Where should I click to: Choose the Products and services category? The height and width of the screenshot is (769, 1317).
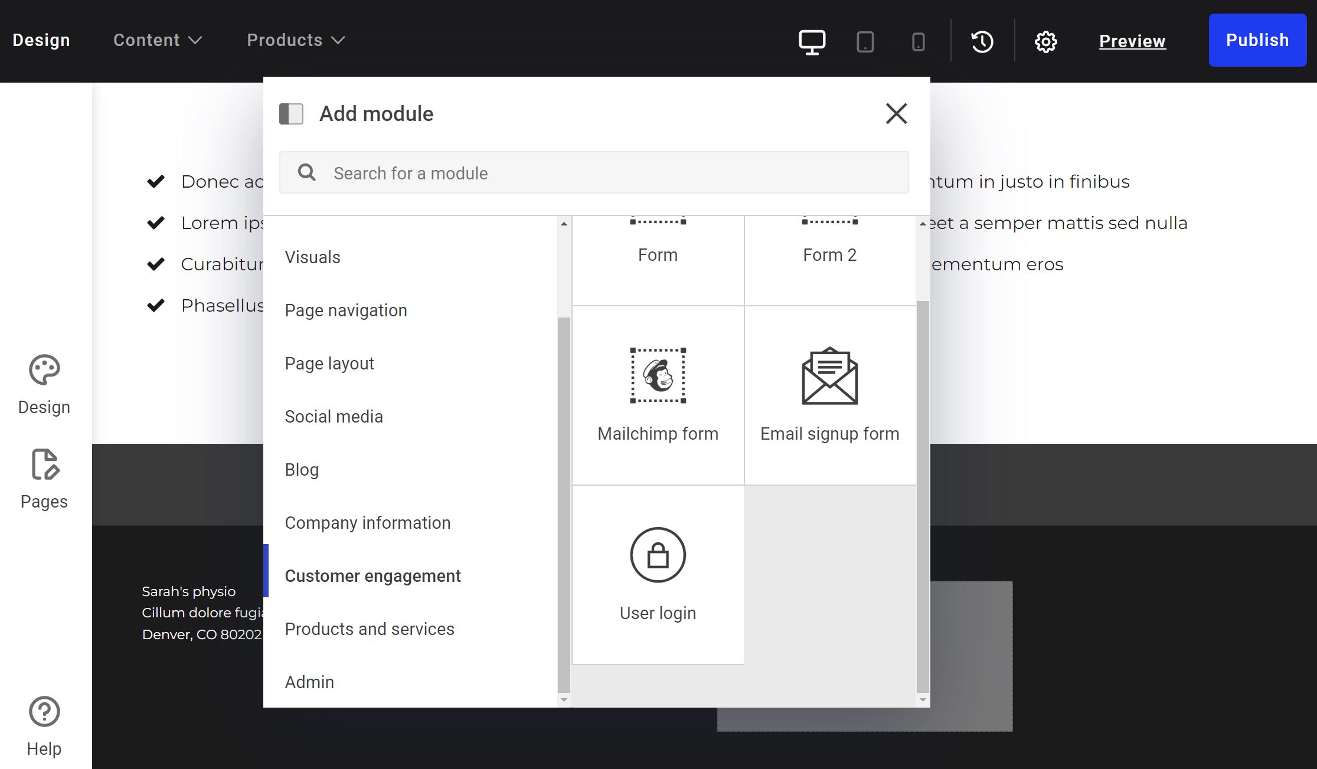click(x=370, y=629)
